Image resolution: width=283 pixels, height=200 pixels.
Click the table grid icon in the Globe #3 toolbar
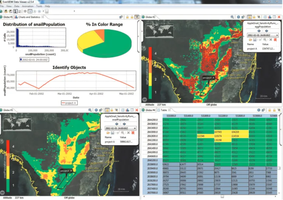[x=123, y=110]
